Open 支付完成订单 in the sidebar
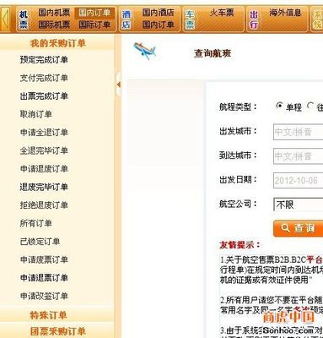 click(x=44, y=78)
